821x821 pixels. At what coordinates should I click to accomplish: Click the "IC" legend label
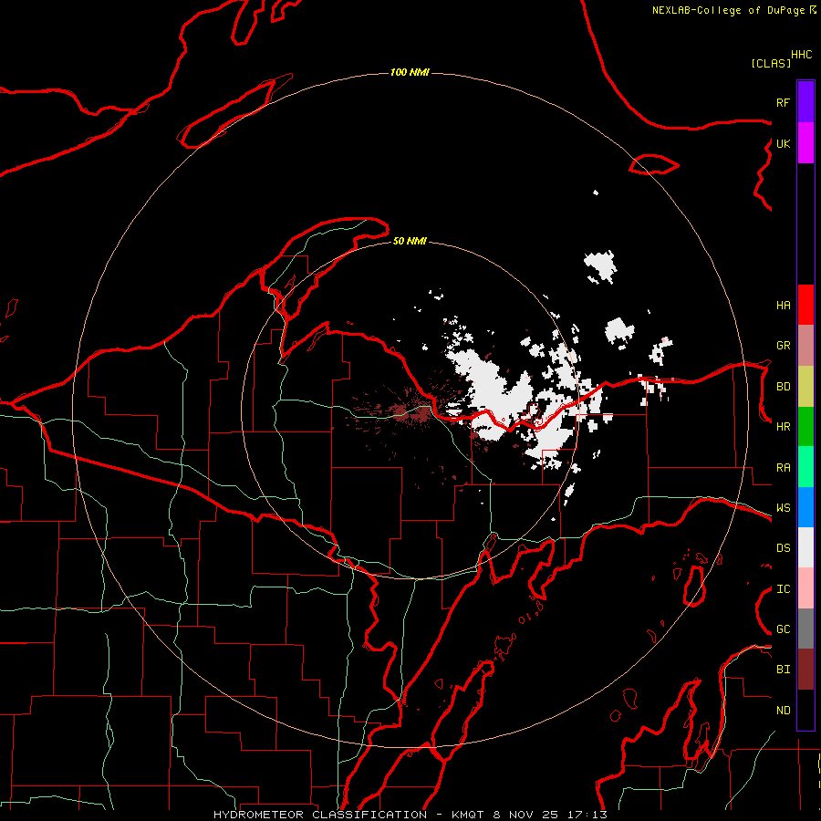783,589
